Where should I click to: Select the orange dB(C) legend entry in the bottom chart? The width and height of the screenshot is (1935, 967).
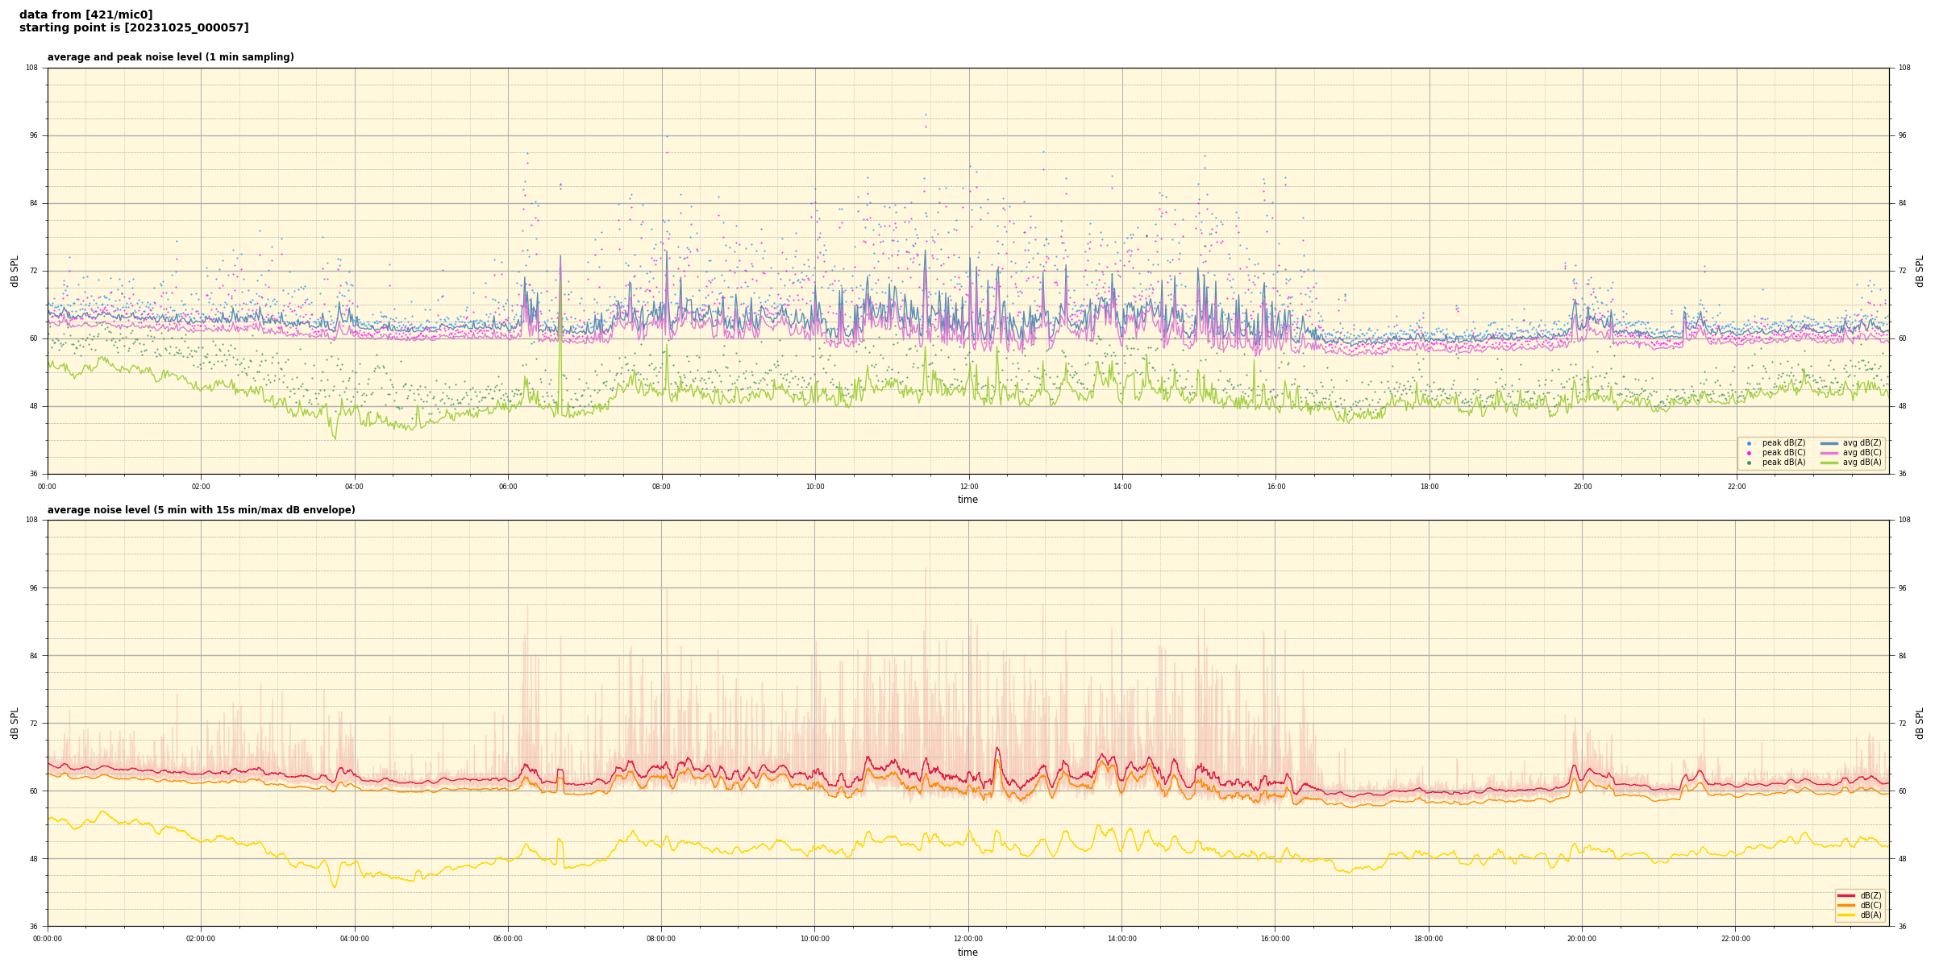(1846, 905)
